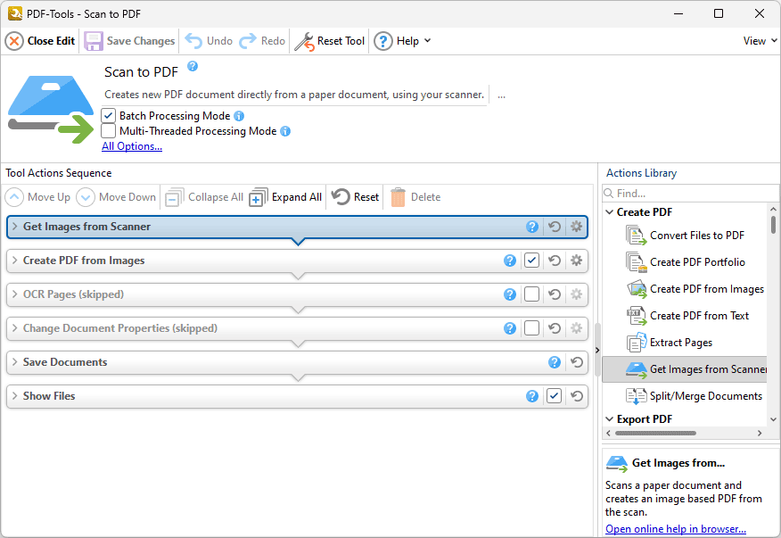Open help for Change Document Properties action
Screen dimensions: 781x538
point(510,328)
